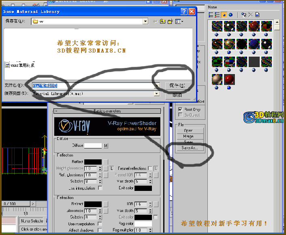Click the Refl. glossiness map slot button
This screenshot has height=235, width=286.
click(x=106, y=175)
